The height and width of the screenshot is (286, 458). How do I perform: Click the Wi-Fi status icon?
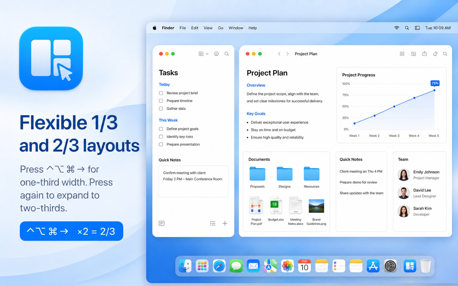(396, 28)
